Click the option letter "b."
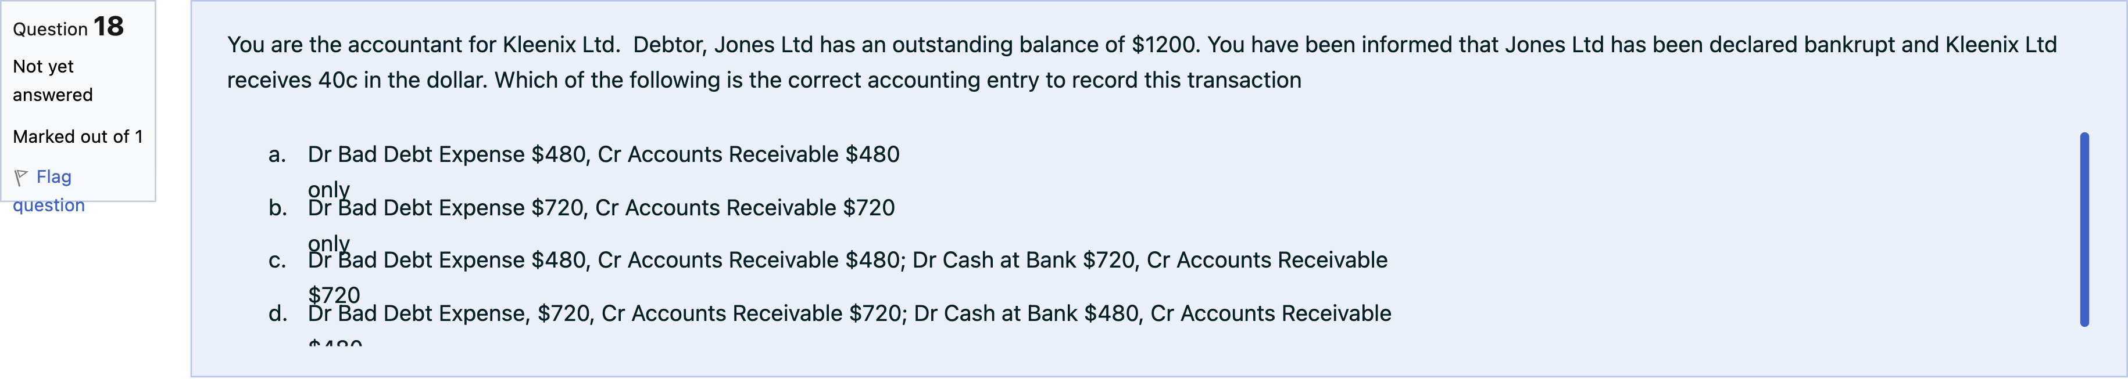The image size is (2128, 379). point(278,207)
